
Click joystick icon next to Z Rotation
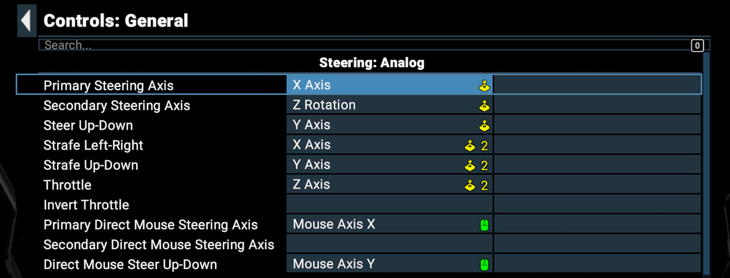484,106
